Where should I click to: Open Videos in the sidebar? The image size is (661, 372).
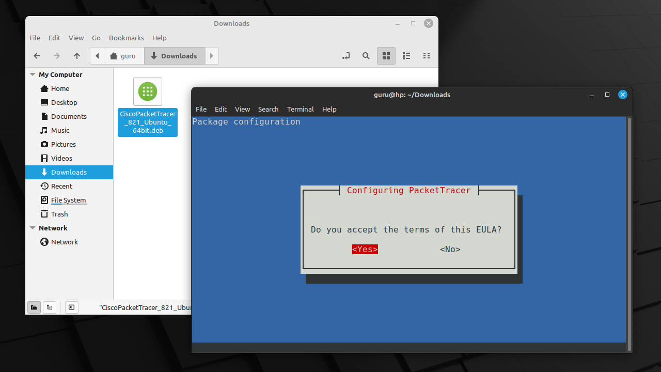pyautogui.click(x=69, y=158)
